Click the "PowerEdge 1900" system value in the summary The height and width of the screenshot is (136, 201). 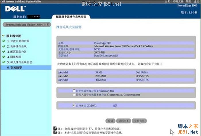[x=103, y=43]
